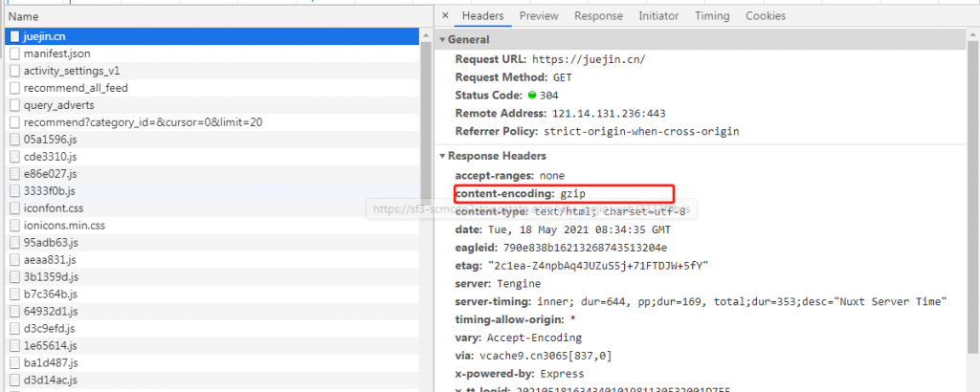This screenshot has width=980, height=392.
Task: Select the iconfont.css request
Action: (x=212, y=207)
